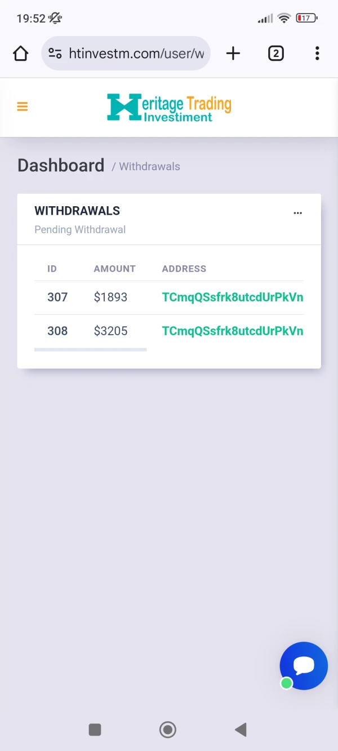Open the live chat bubble
338x751 pixels.
tap(304, 666)
